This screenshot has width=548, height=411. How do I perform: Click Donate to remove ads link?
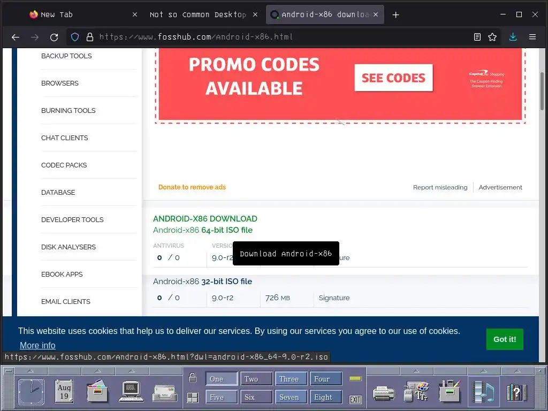click(x=192, y=187)
